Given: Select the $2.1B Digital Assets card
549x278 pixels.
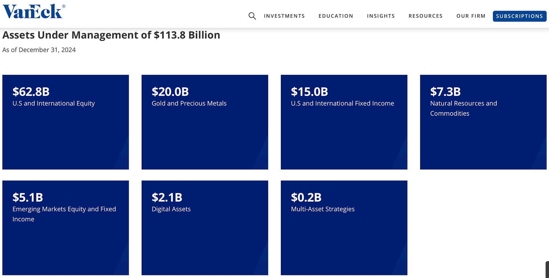Looking at the screenshot, I should 205,228.
